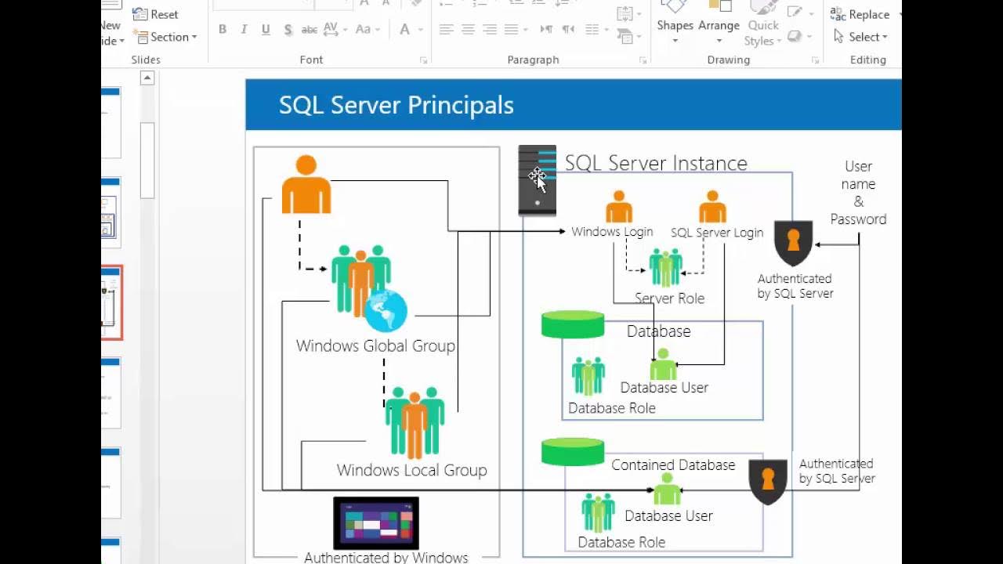Image resolution: width=1003 pixels, height=564 pixels.
Task: Set right-to-left text direction
Action: [568, 30]
